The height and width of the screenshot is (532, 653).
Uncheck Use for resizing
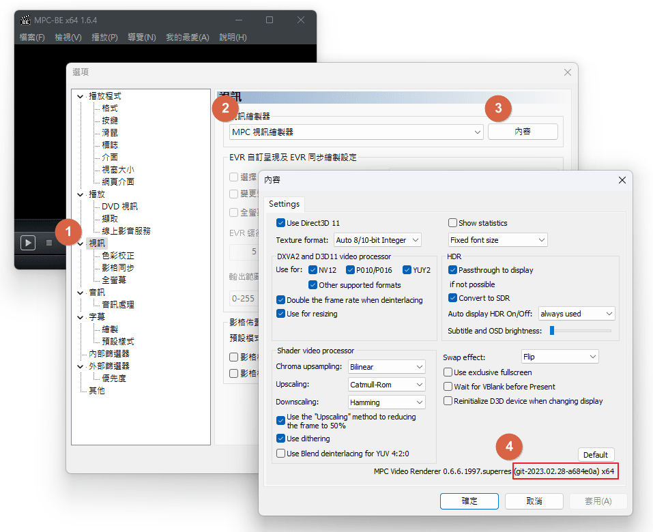pyautogui.click(x=280, y=314)
